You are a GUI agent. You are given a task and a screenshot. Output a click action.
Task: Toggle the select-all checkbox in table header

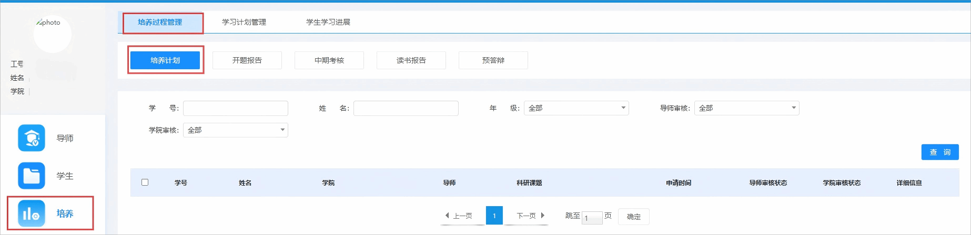(145, 183)
